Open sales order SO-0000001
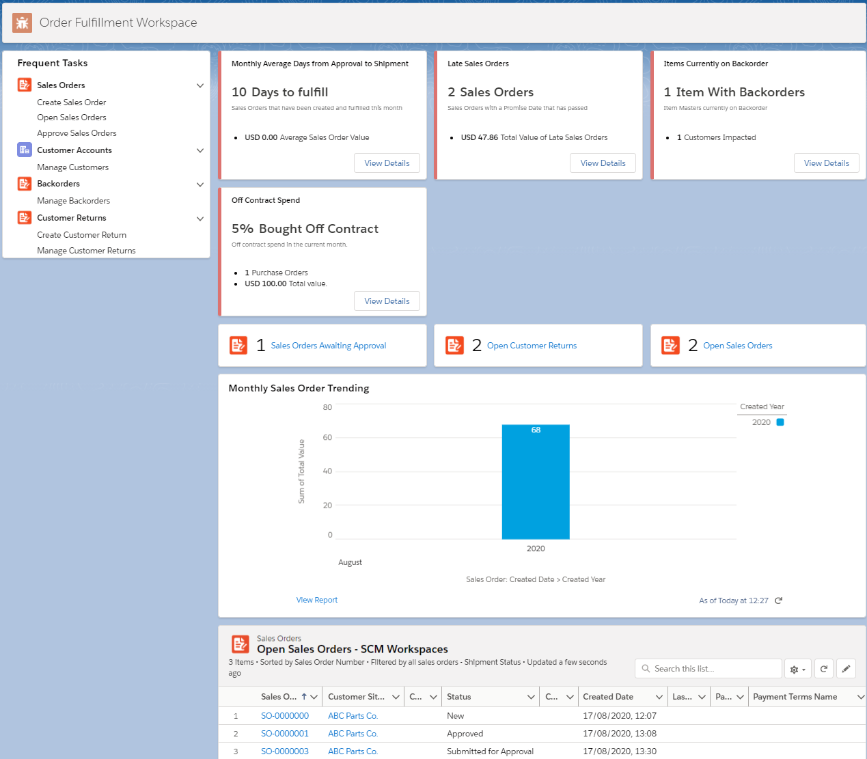867x759 pixels. (284, 733)
